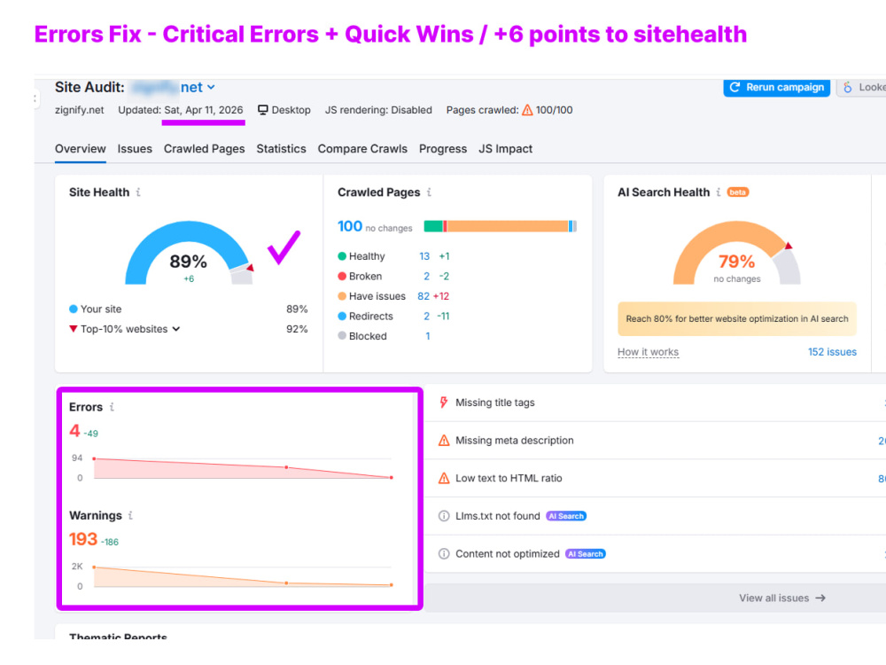The width and height of the screenshot is (886, 665).
Task: Open the JS Impact tab
Action: pyautogui.click(x=505, y=149)
